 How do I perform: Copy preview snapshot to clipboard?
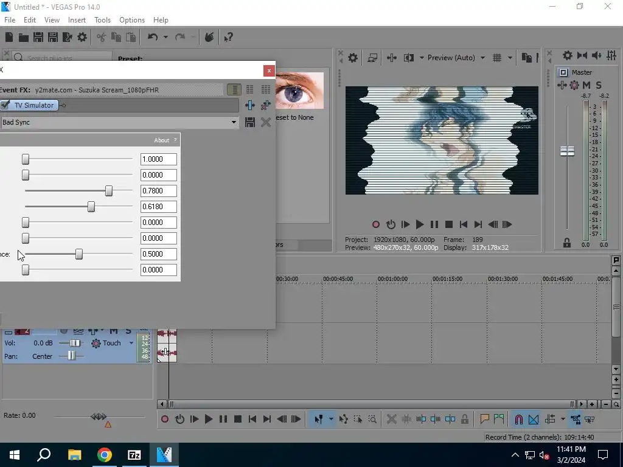tap(526, 58)
